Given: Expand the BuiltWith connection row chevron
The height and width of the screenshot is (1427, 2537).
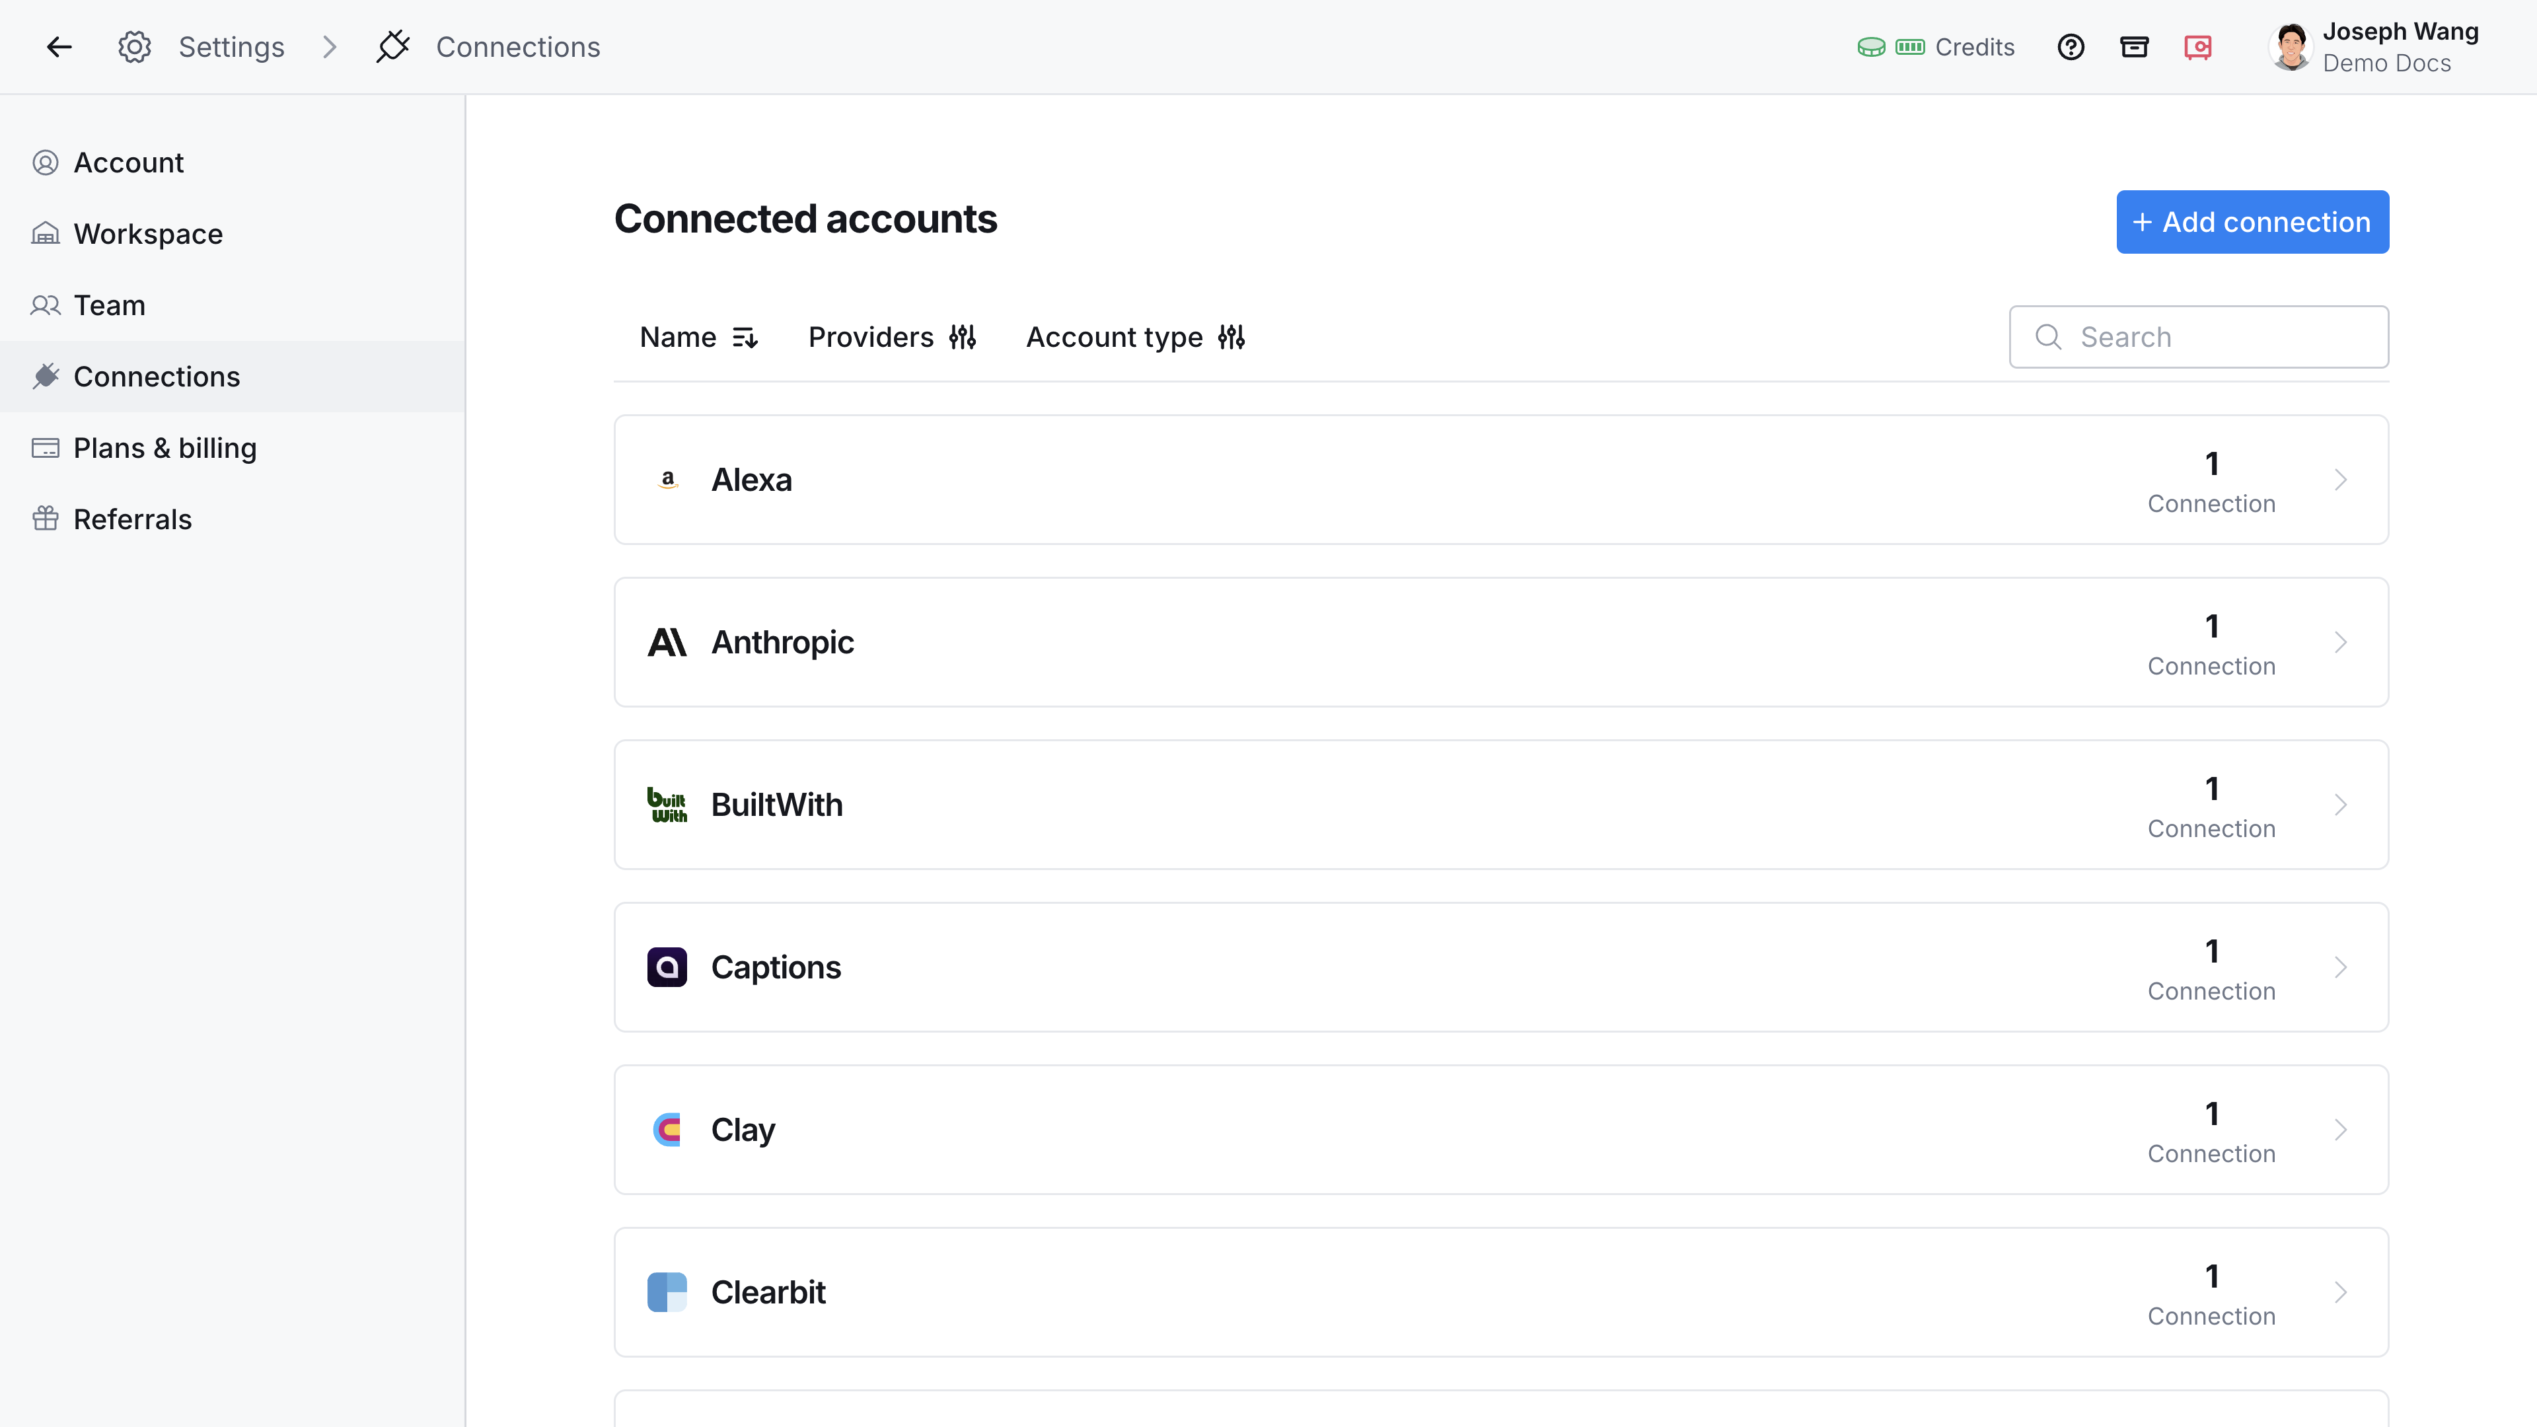Looking at the screenshot, I should [2341, 805].
